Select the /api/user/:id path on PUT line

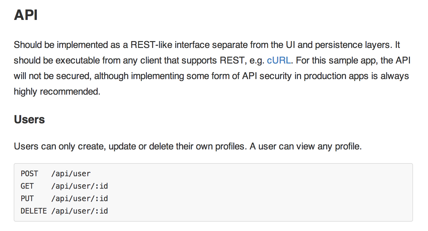[x=80, y=199]
